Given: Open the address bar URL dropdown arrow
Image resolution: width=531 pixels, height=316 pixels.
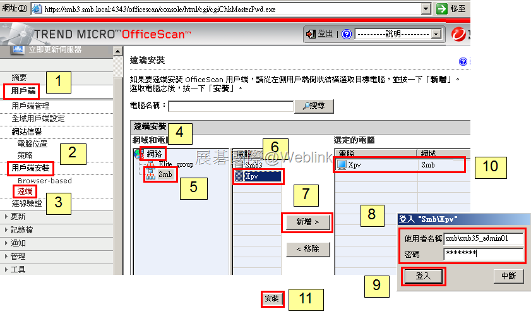Looking at the screenshot, I should (x=426, y=9).
